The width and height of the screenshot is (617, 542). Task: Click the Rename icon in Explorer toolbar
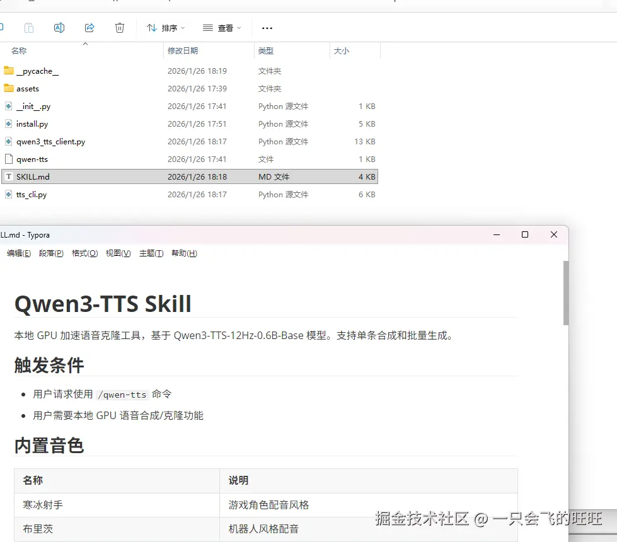(59, 28)
